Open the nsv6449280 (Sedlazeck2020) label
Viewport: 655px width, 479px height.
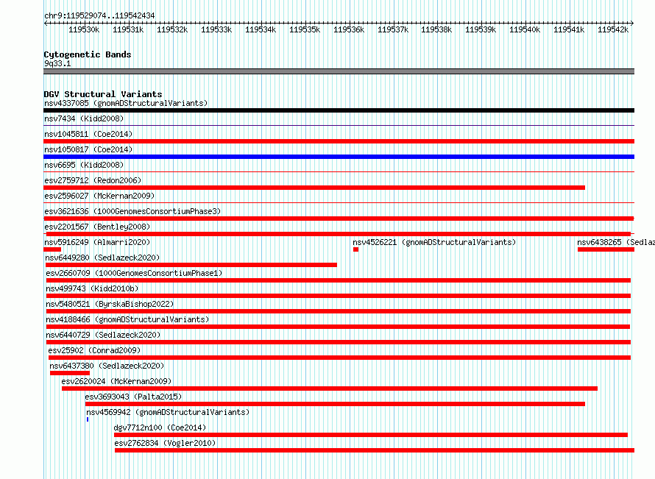pos(102,258)
